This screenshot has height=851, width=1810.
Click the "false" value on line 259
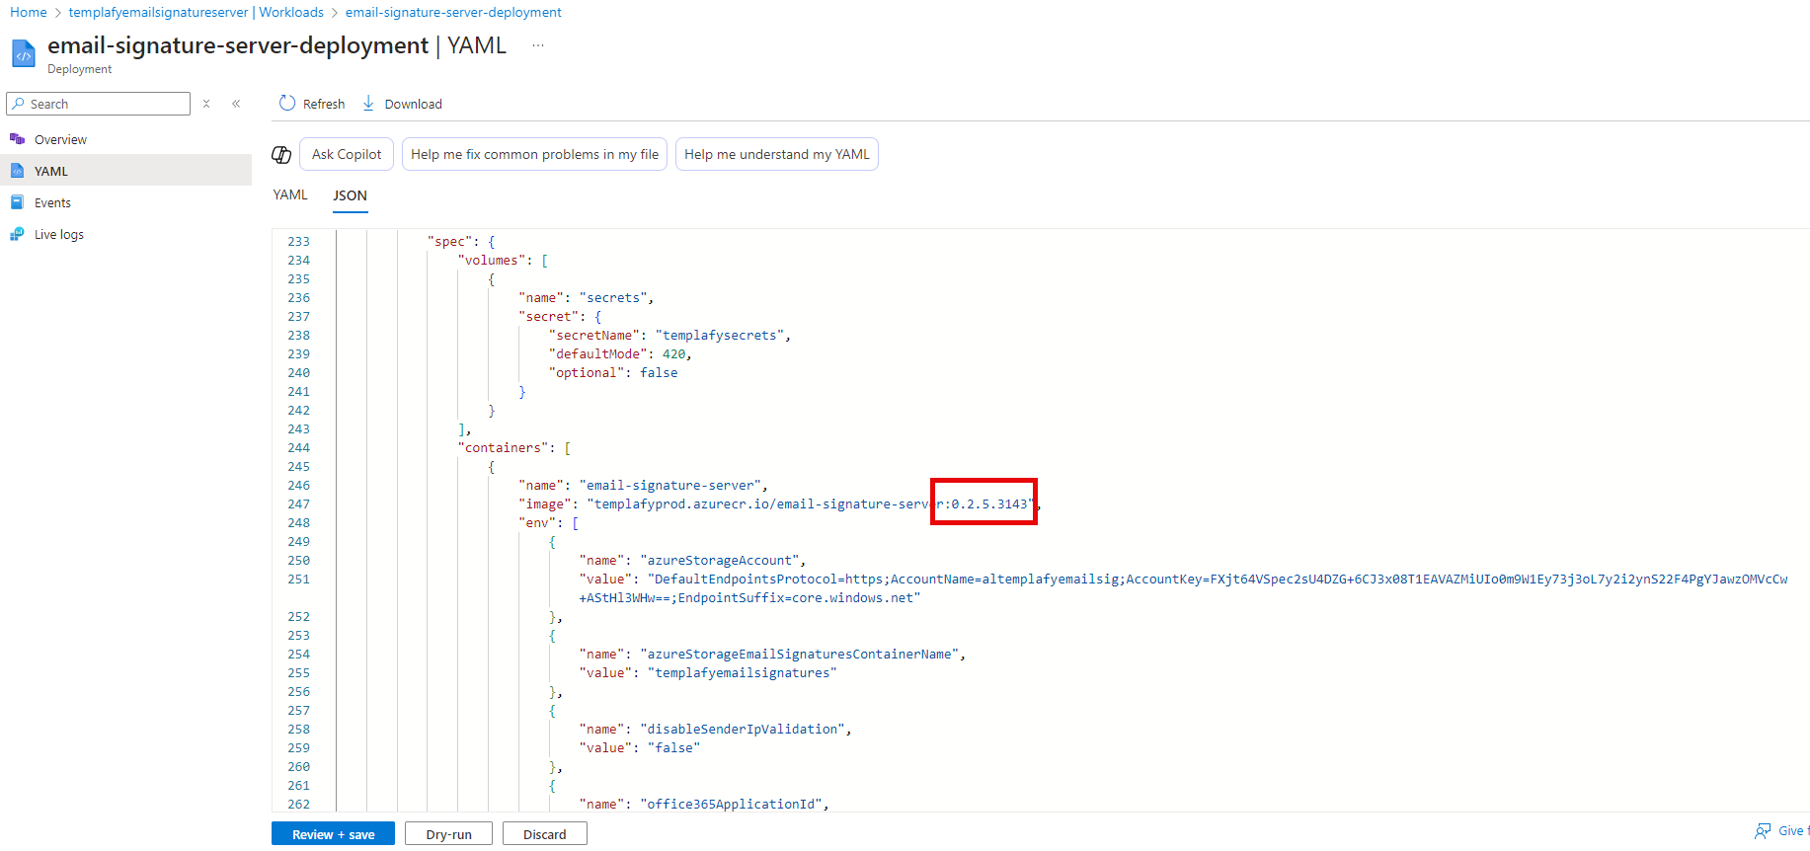point(673,747)
